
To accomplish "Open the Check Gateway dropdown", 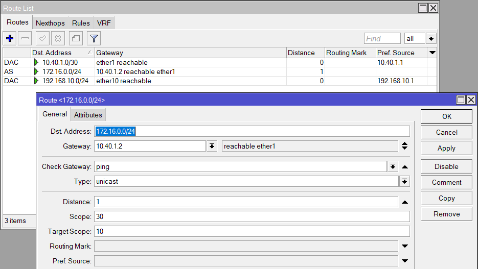I will 393,166.
